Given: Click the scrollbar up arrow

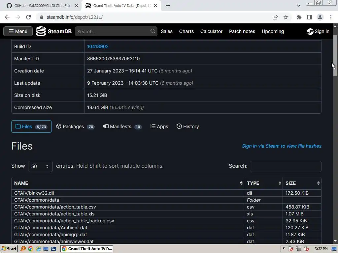Looking at the screenshot, I should [x=335, y=26].
